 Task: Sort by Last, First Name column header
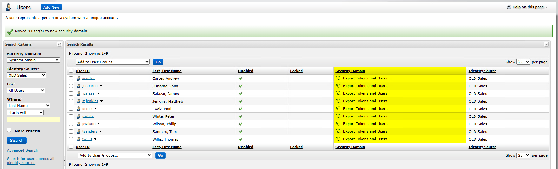[x=167, y=71]
